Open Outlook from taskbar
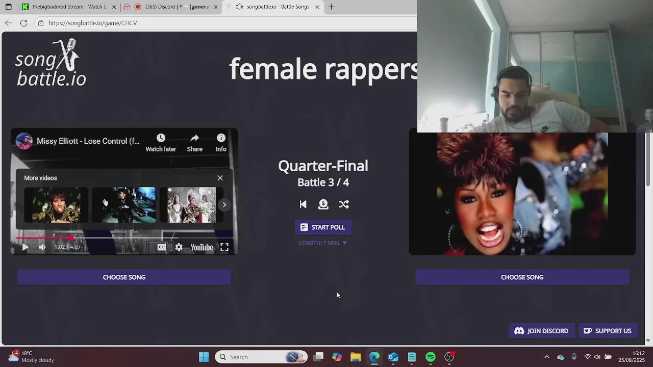The height and width of the screenshot is (367, 653). coord(393,357)
